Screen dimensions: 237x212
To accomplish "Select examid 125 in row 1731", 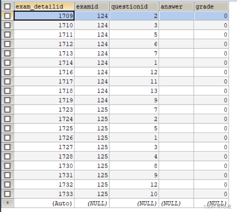I will point(92,175).
